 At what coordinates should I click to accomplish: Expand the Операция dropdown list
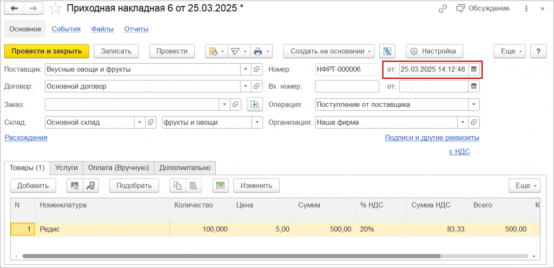(474, 105)
